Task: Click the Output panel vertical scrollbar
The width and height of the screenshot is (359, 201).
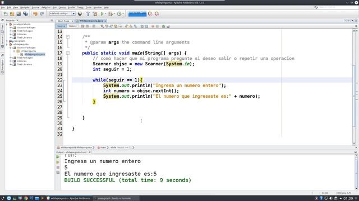Action: pos(356,172)
